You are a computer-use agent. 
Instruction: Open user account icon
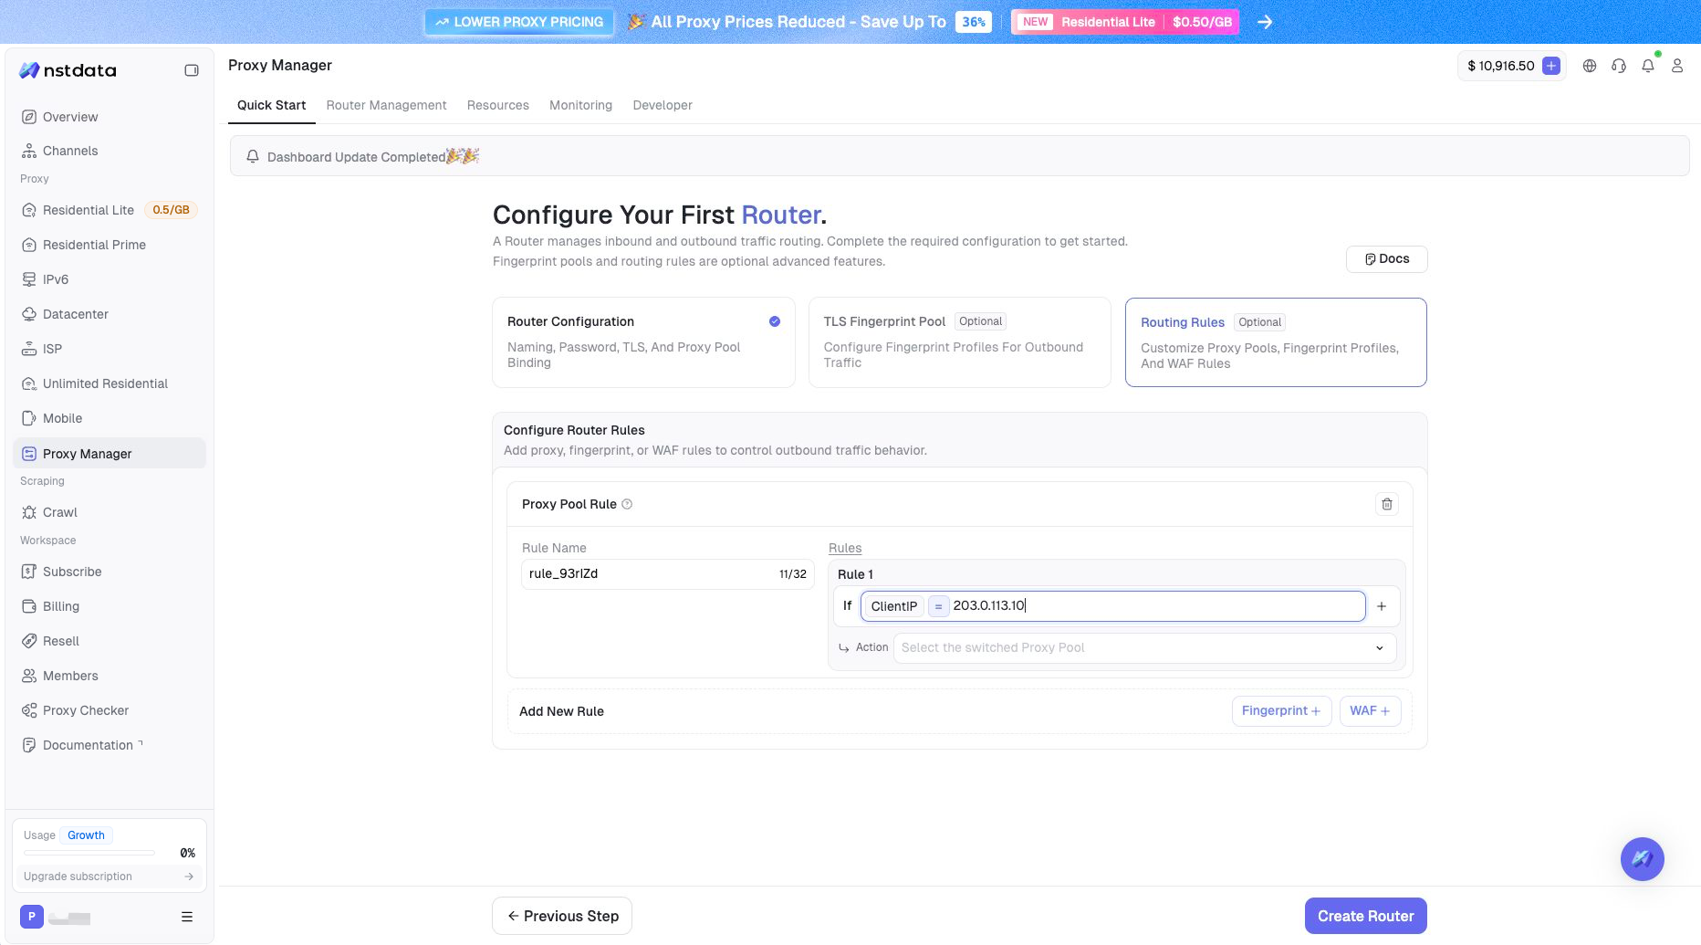pos(1677,66)
